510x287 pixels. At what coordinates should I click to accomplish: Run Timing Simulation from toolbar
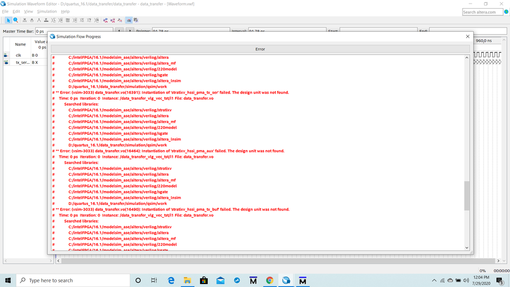click(112, 20)
